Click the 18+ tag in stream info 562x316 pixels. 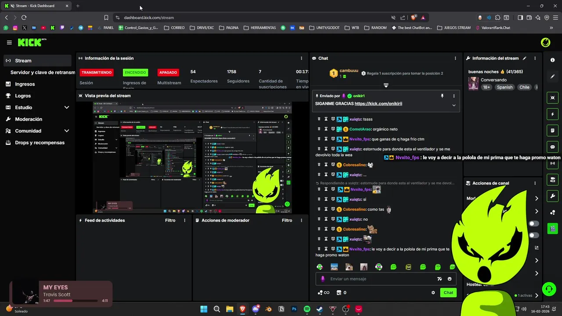[486, 87]
